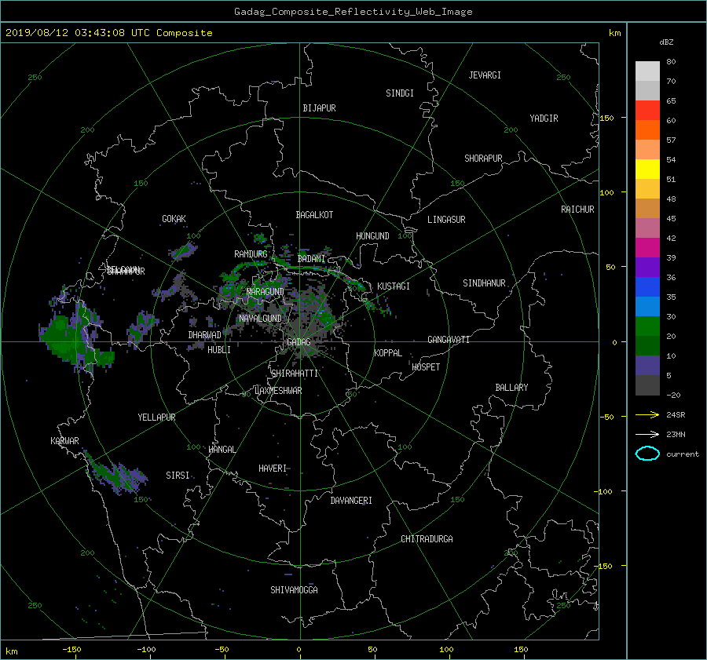
Task: Click the 24SR yellow arrow legend icon
Action: [x=647, y=414]
